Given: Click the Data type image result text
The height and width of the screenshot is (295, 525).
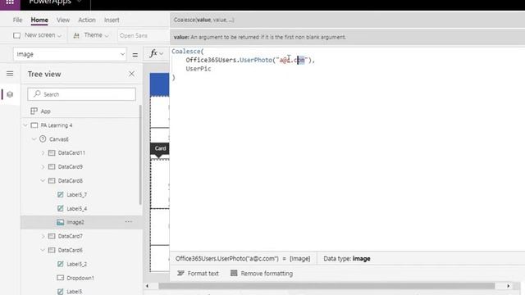Looking at the screenshot, I should coord(347,259).
